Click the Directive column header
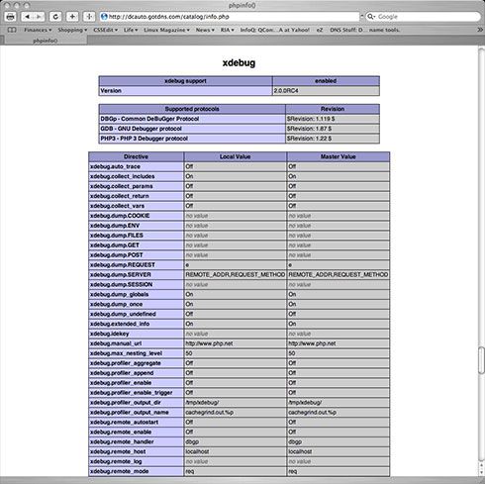This screenshot has height=484, width=485. (x=136, y=156)
